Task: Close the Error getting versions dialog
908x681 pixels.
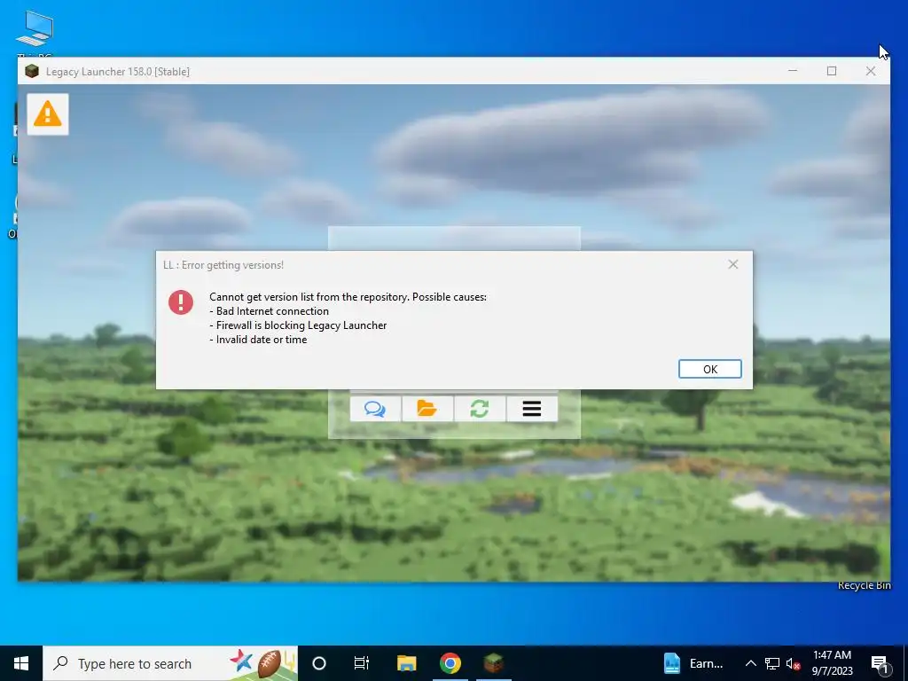Action: pyautogui.click(x=732, y=264)
